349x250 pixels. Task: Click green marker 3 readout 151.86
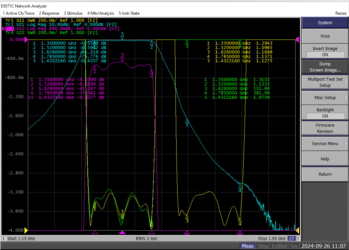tap(262, 89)
